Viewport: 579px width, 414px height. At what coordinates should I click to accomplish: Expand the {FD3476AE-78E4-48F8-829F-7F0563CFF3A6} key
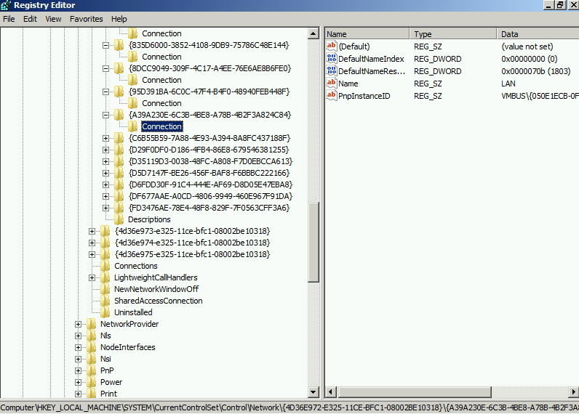[105, 208]
